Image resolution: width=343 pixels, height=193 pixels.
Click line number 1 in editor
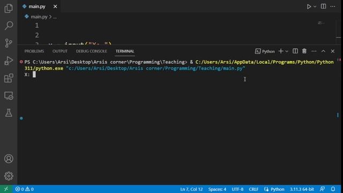pyautogui.click(x=37, y=25)
